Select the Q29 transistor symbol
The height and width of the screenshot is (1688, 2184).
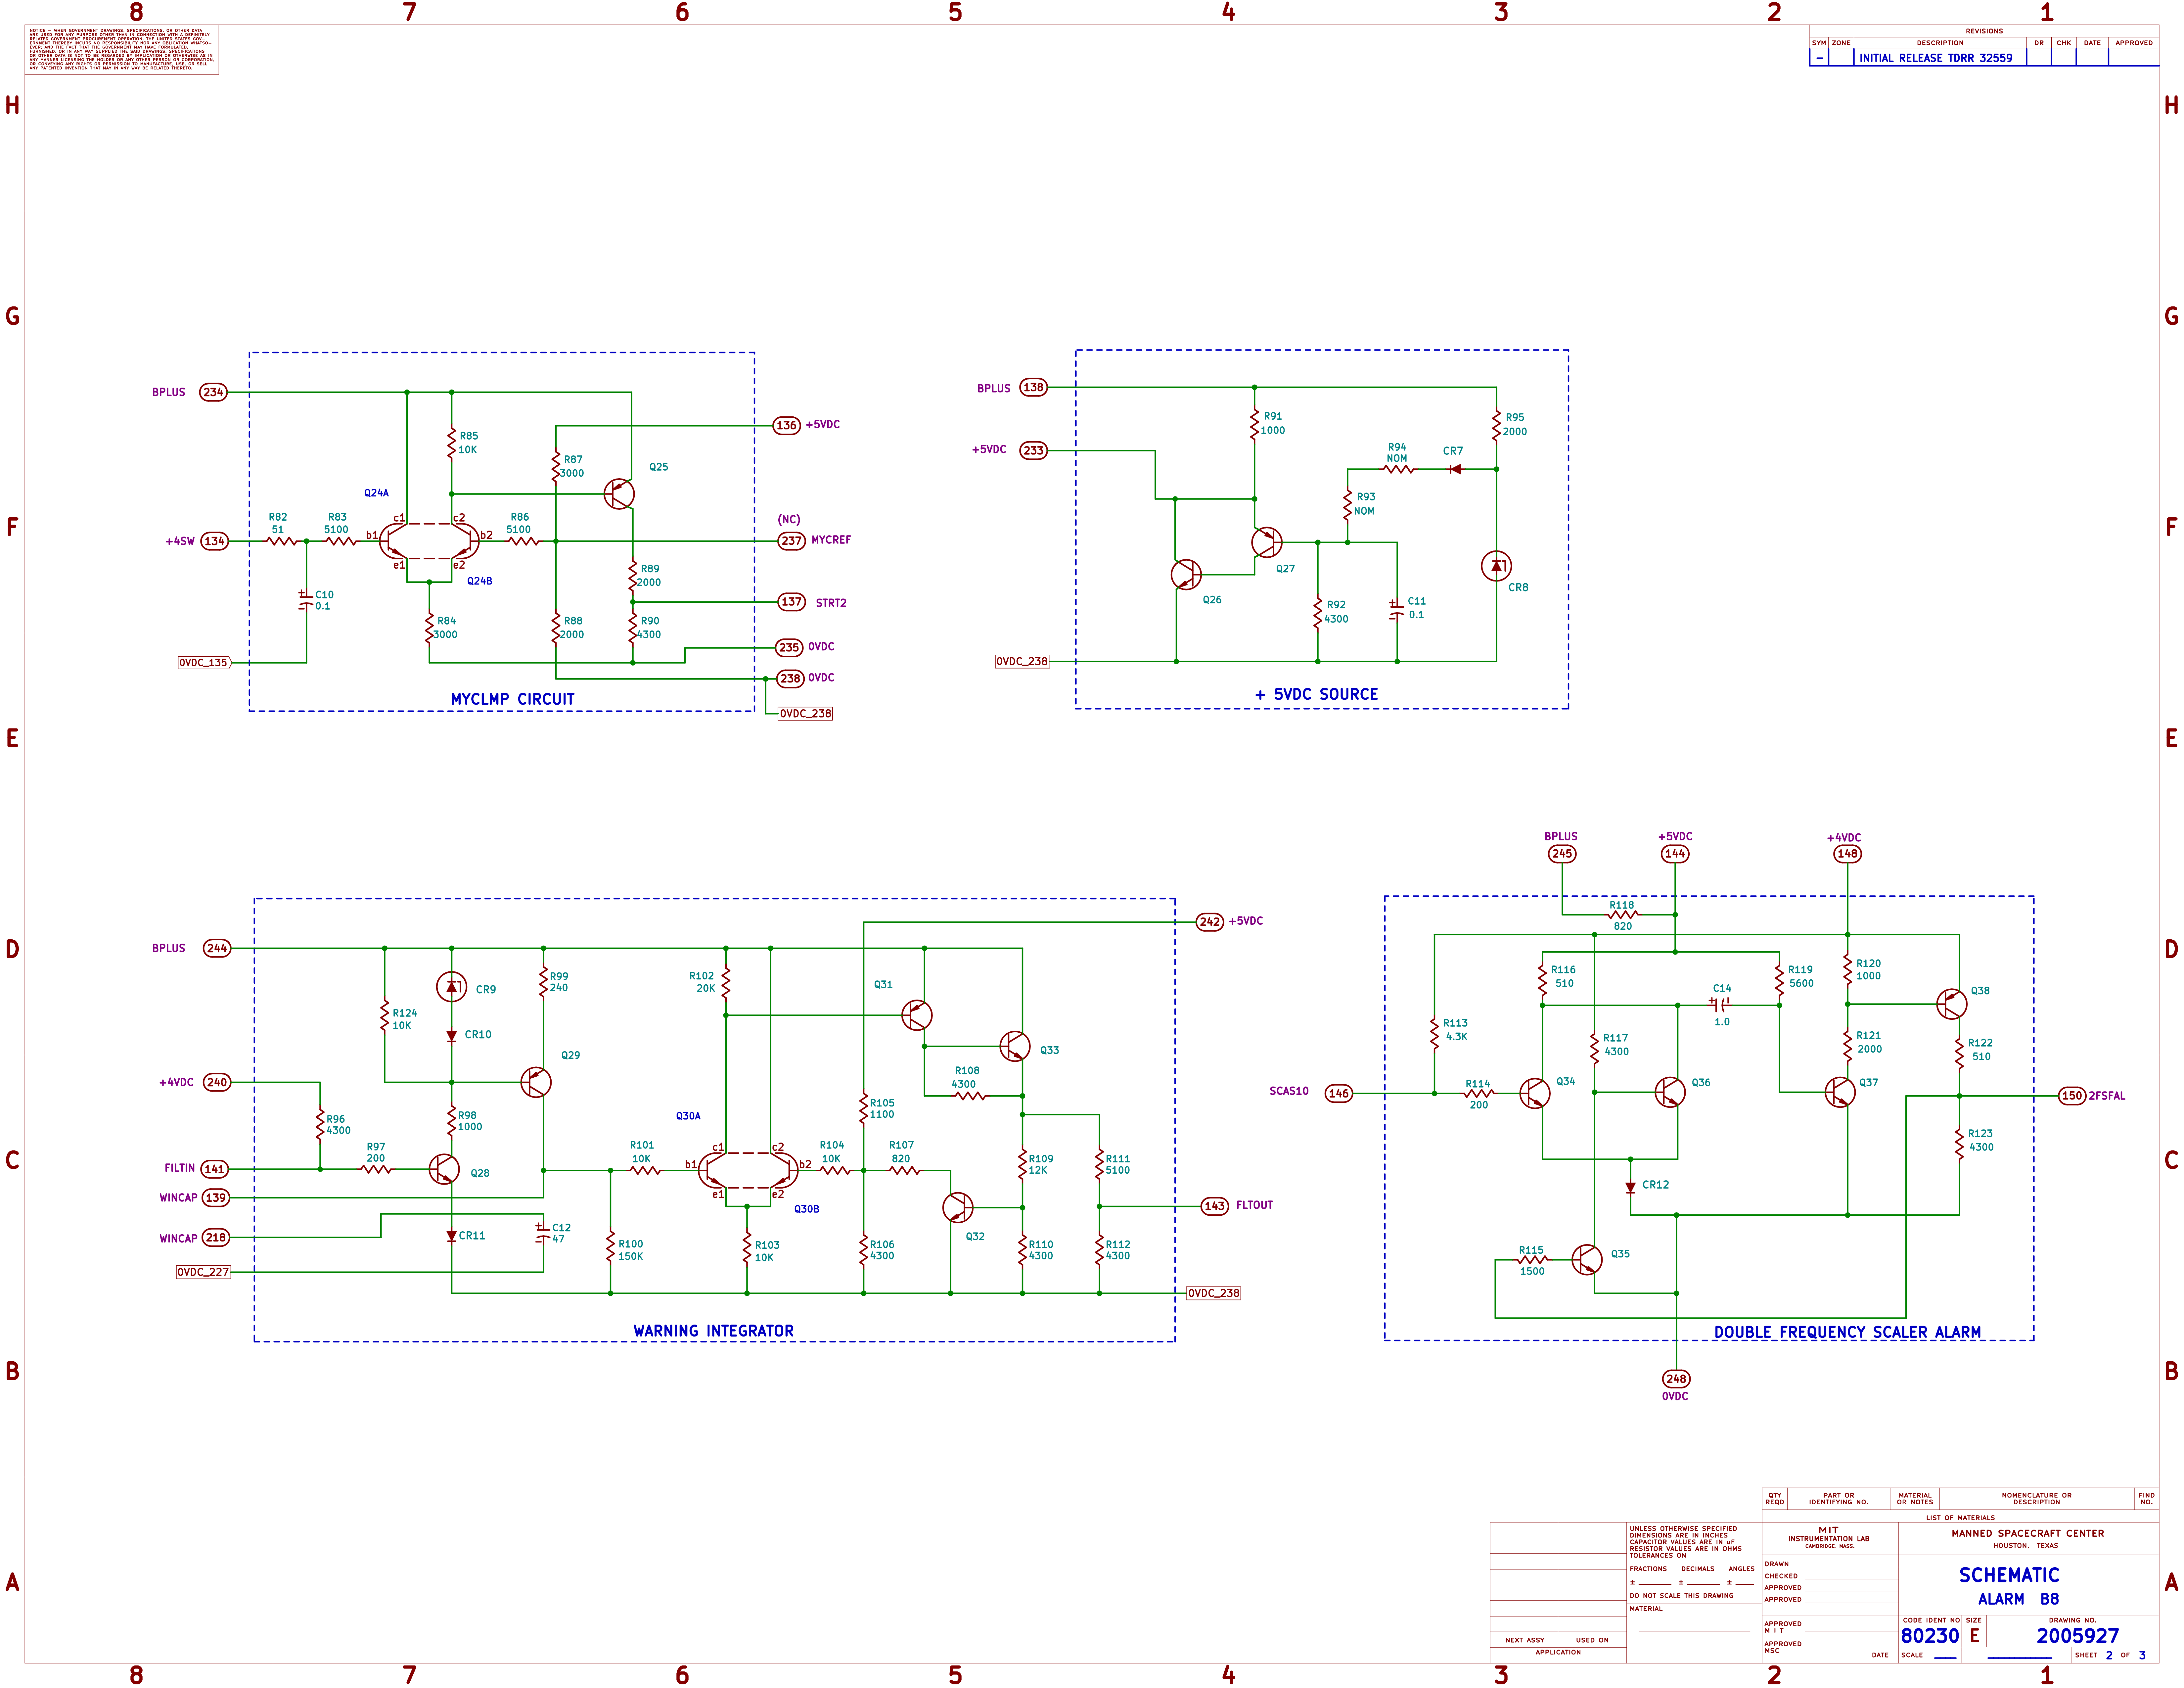point(536,1082)
